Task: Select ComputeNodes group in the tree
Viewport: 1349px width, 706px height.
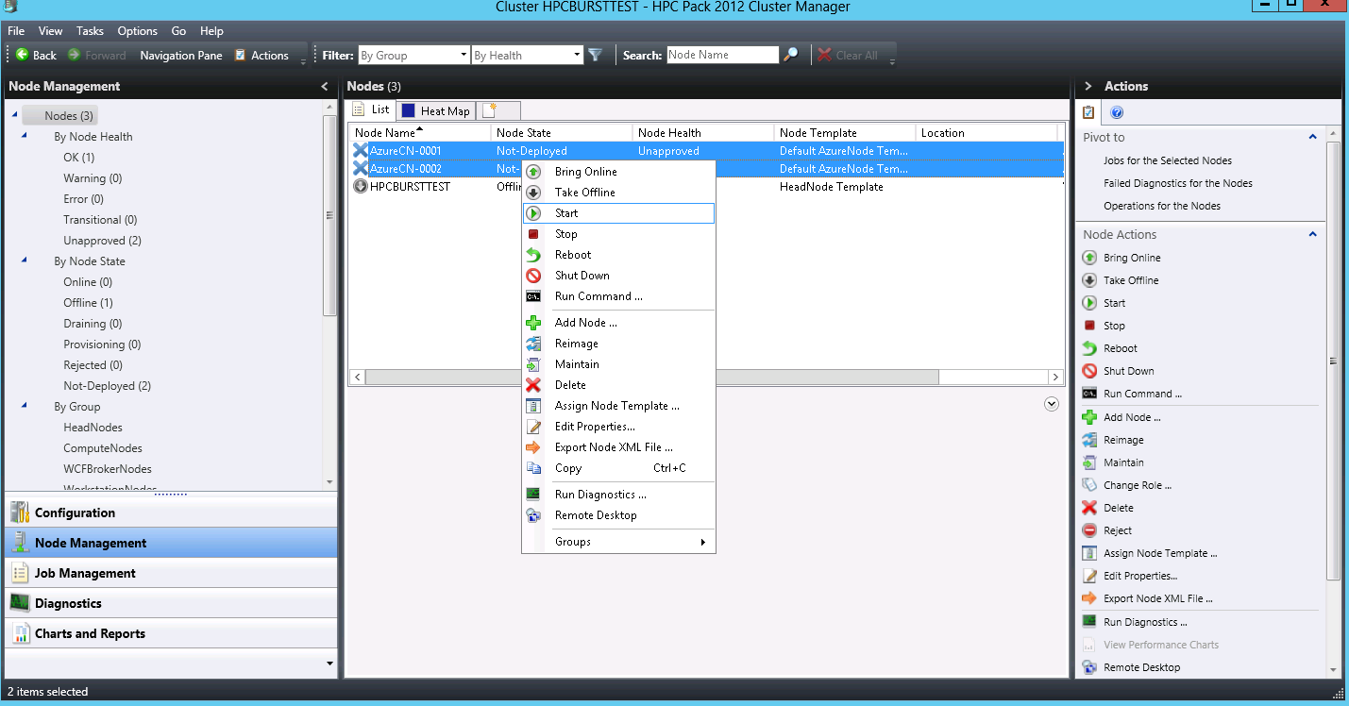Action: 102,448
